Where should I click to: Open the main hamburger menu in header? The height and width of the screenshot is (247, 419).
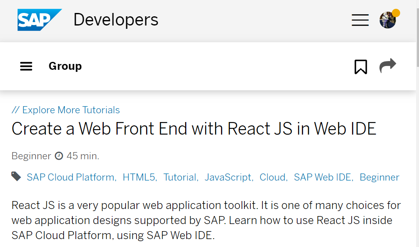tap(360, 20)
